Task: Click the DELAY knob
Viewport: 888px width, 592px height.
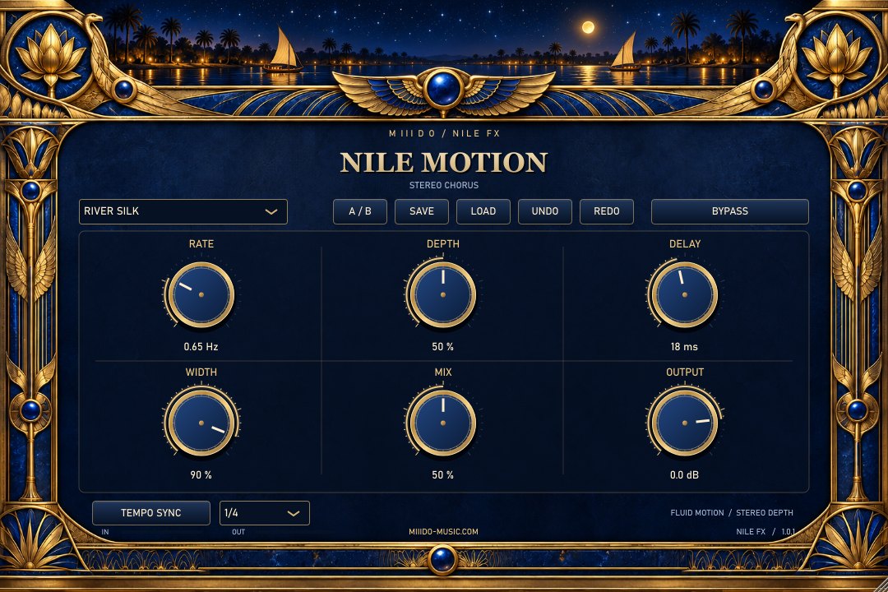Action: pyautogui.click(x=685, y=294)
